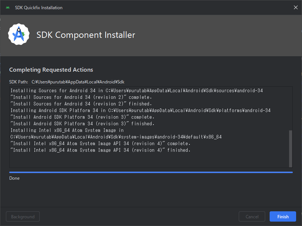Click the Cancel button
The image size is (302, 226).
coord(252,216)
